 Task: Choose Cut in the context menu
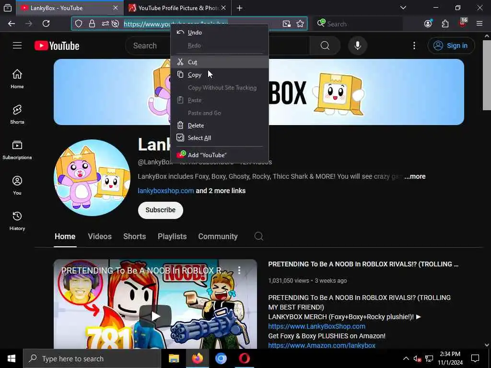220,62
